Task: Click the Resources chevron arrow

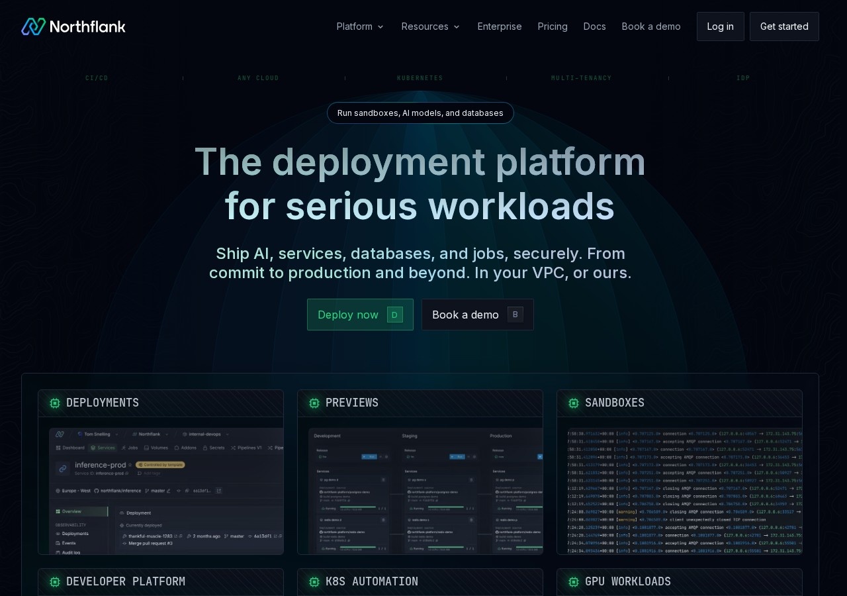Action: pyautogui.click(x=457, y=27)
